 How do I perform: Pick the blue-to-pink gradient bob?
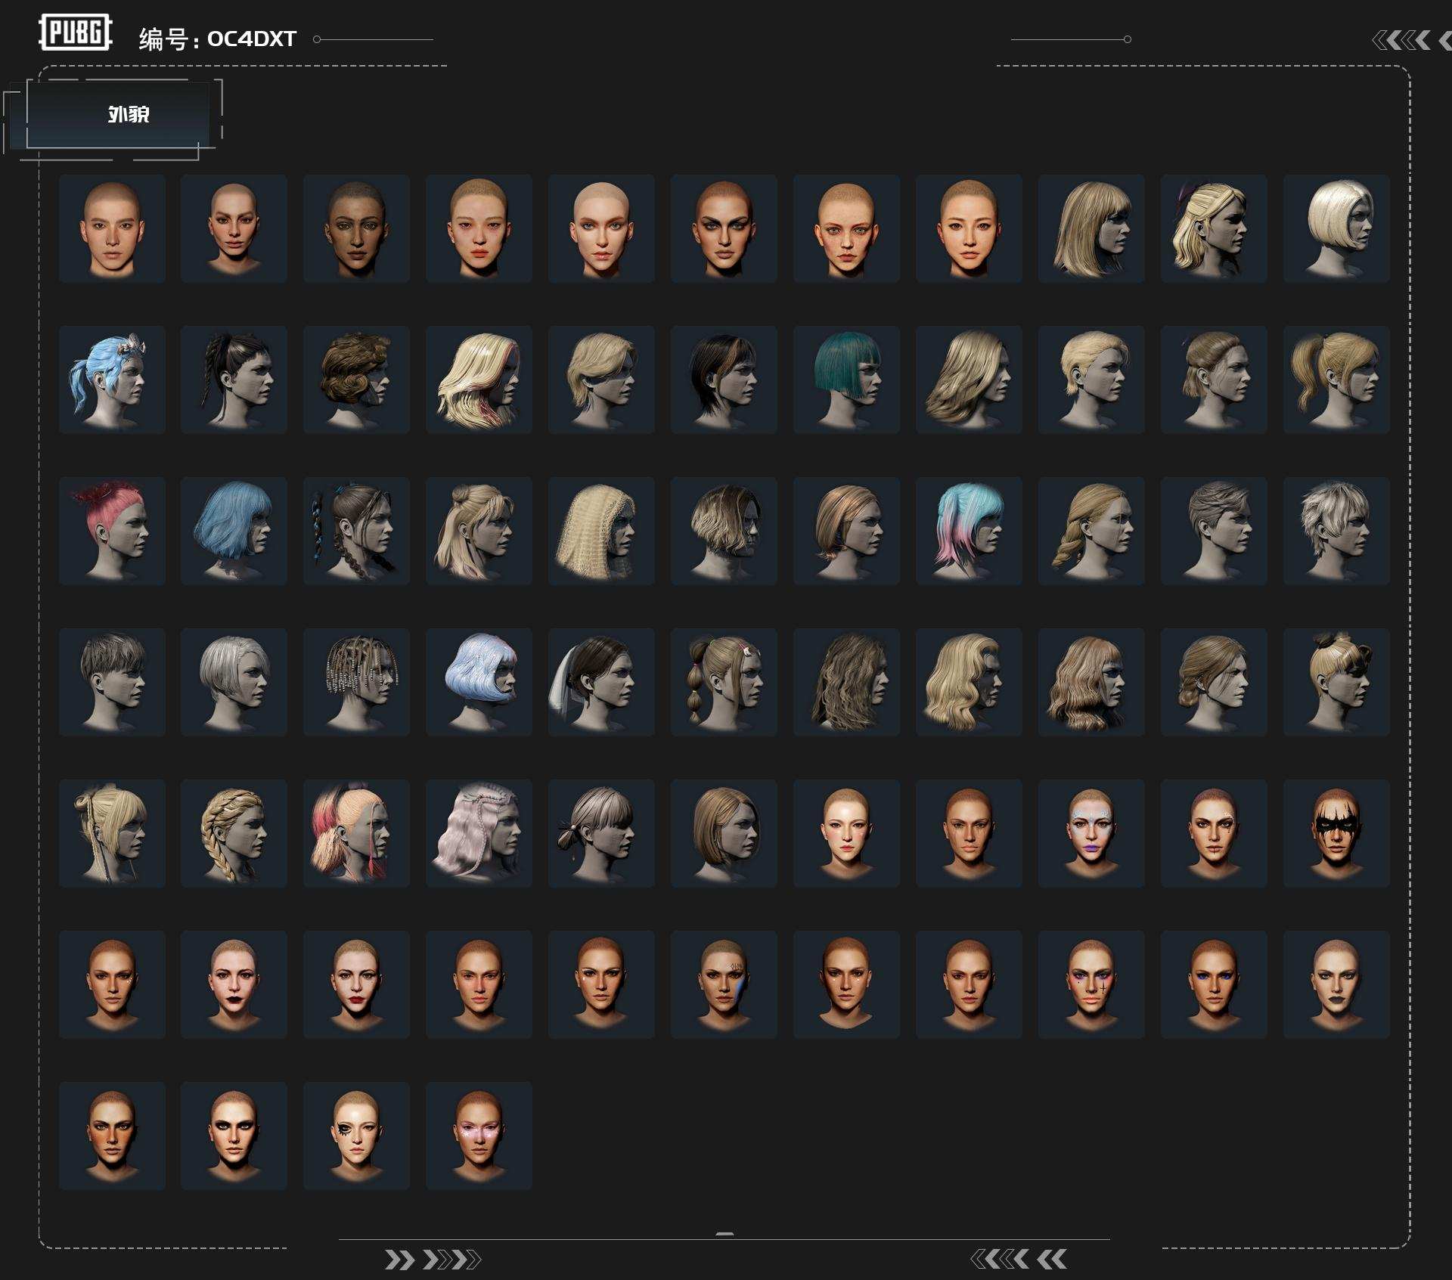[x=969, y=531]
